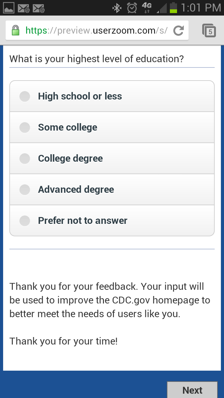Tap the 4G network status icon

point(147,8)
